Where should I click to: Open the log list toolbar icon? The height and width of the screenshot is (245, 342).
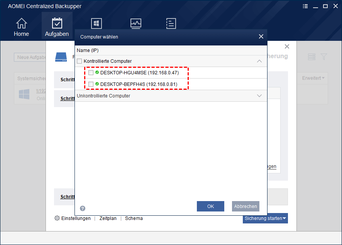pyautogui.click(x=171, y=23)
